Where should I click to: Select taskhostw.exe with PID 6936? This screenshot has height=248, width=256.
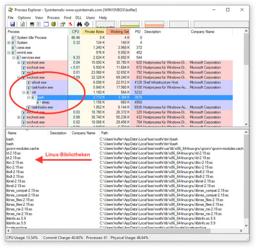click(x=119, y=107)
